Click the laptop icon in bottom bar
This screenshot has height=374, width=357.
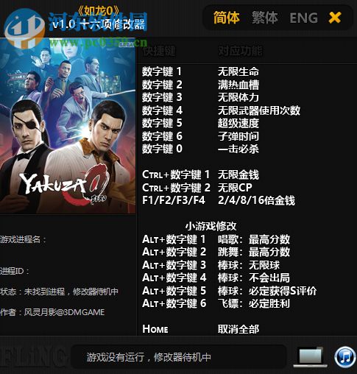click(x=310, y=357)
